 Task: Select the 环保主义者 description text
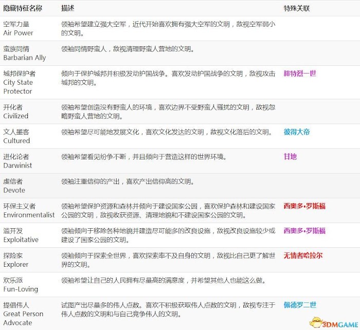coord(168,210)
